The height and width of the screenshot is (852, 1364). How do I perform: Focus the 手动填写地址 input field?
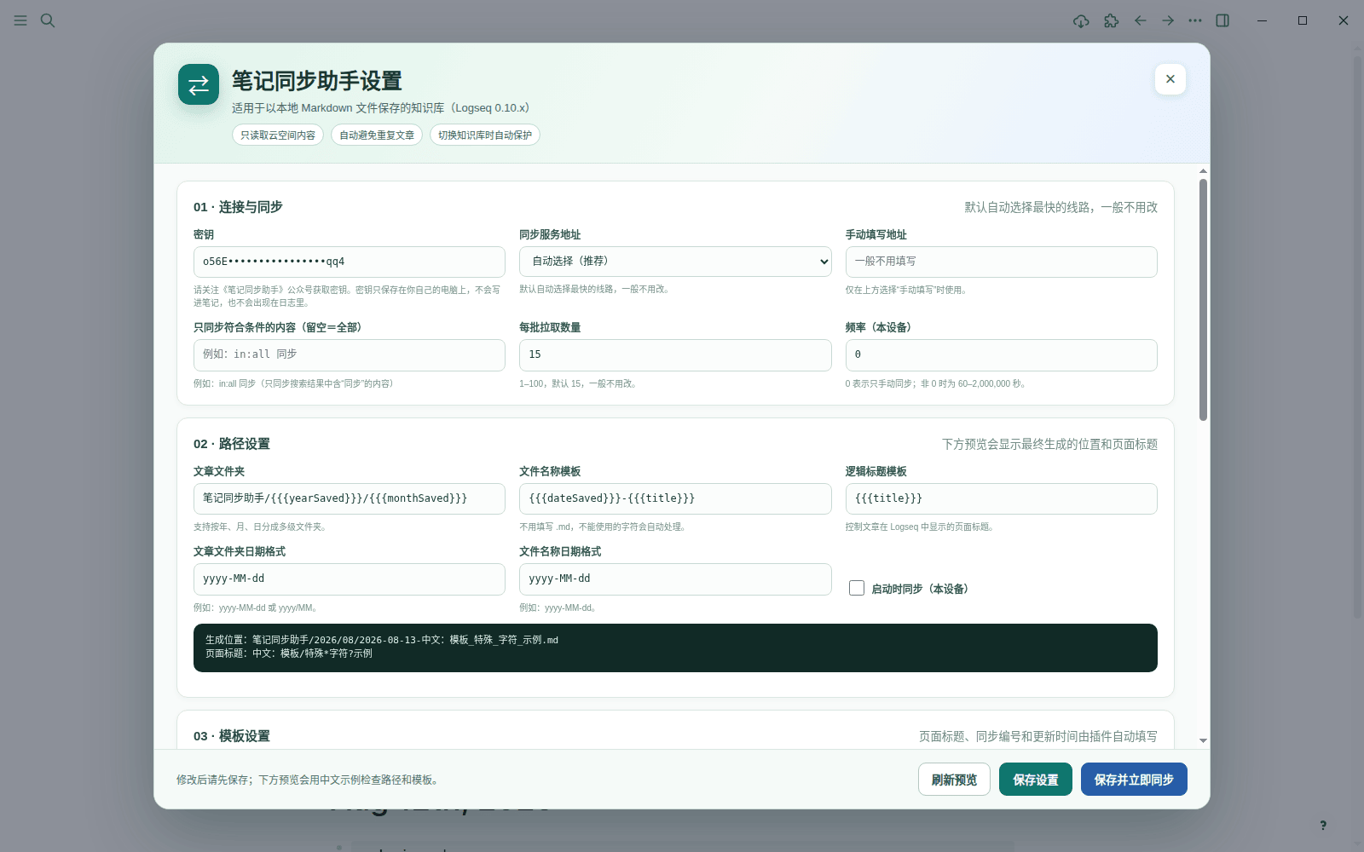pos(1001,262)
